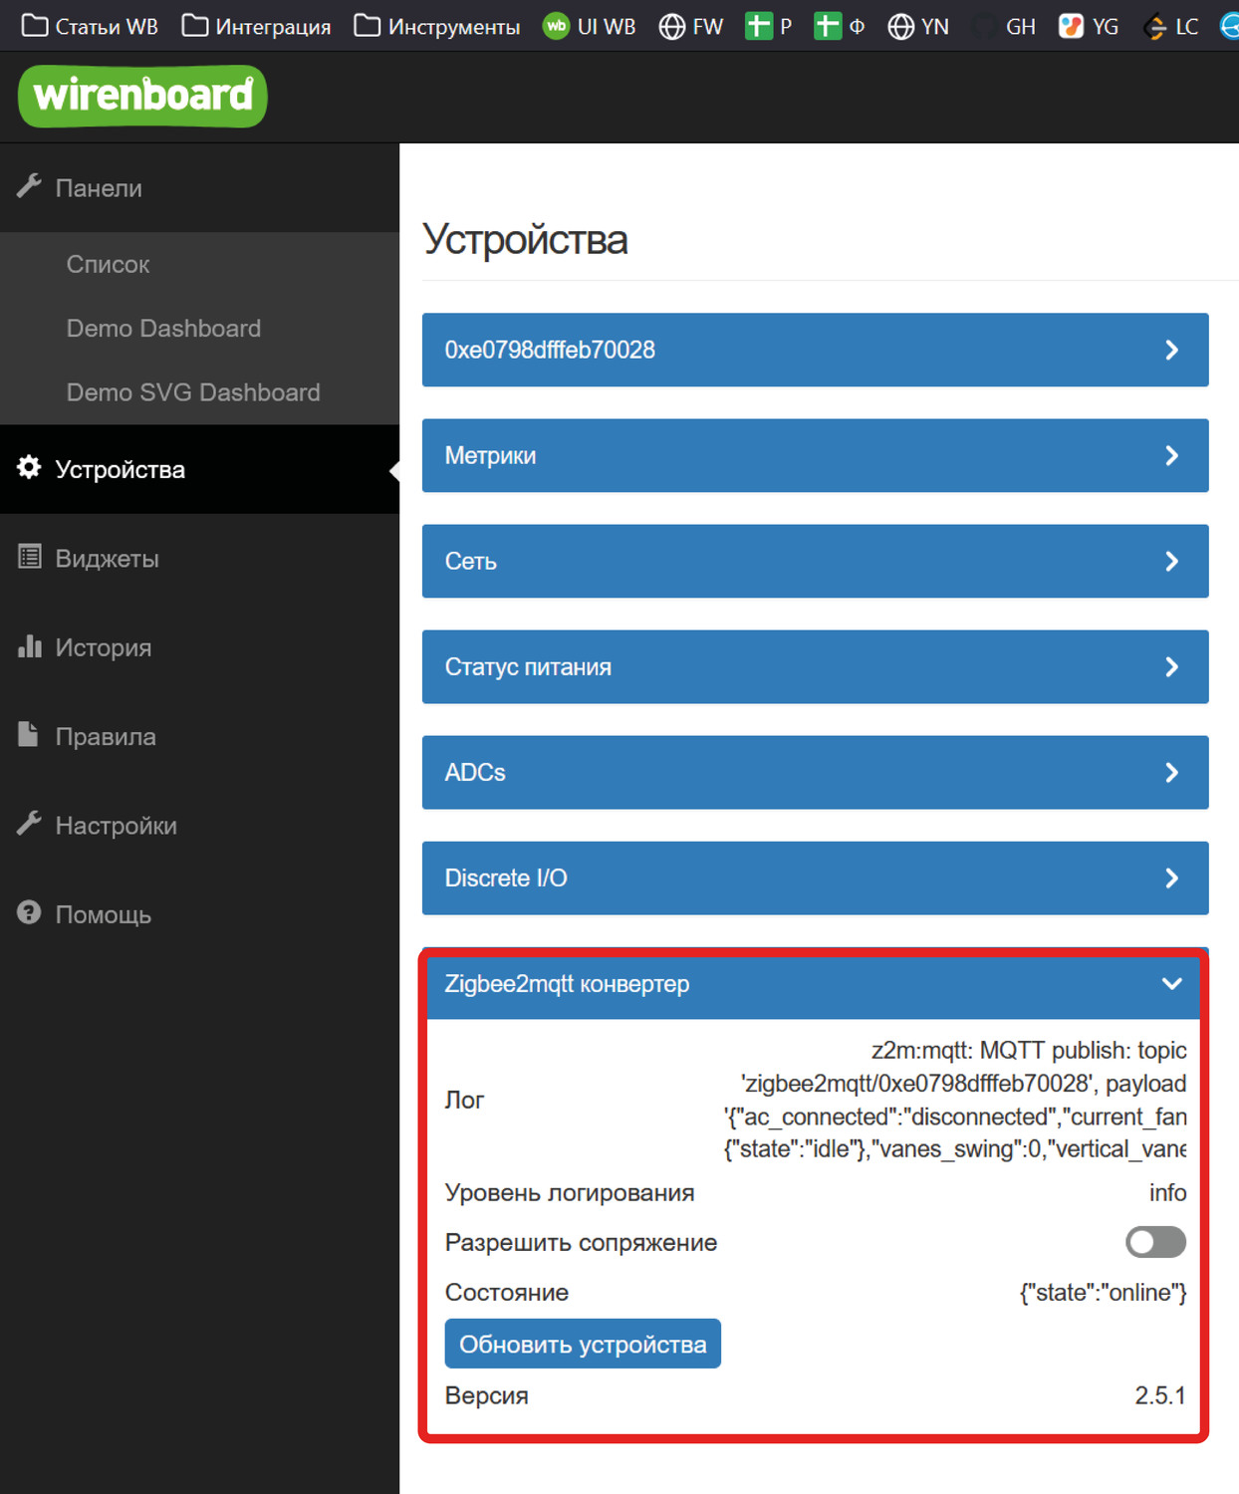Click the document icon beside Правила

click(29, 735)
